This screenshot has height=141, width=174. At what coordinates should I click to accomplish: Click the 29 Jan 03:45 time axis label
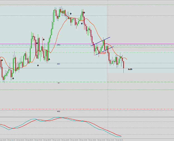20,140
